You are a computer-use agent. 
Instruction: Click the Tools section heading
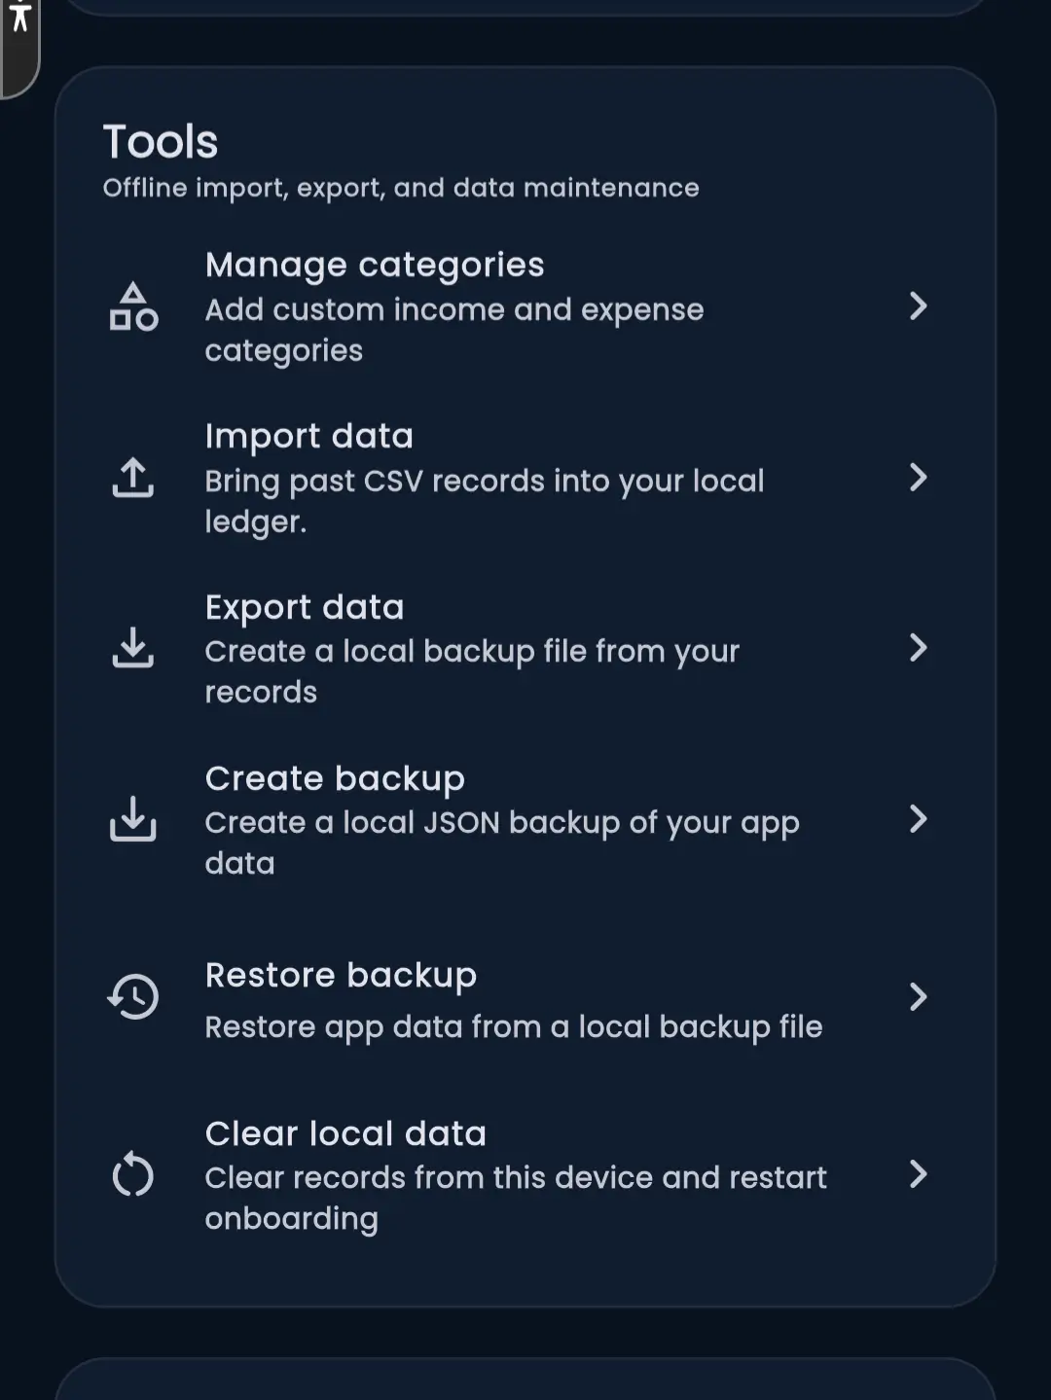(x=161, y=142)
